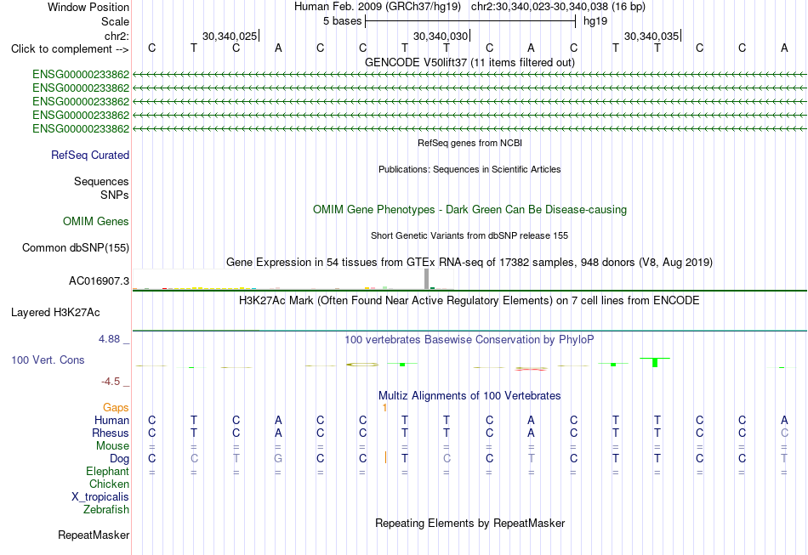Viewport: 808px width, 555px height.
Task: Select the Dog alignment row label
Action: pyautogui.click(x=119, y=458)
